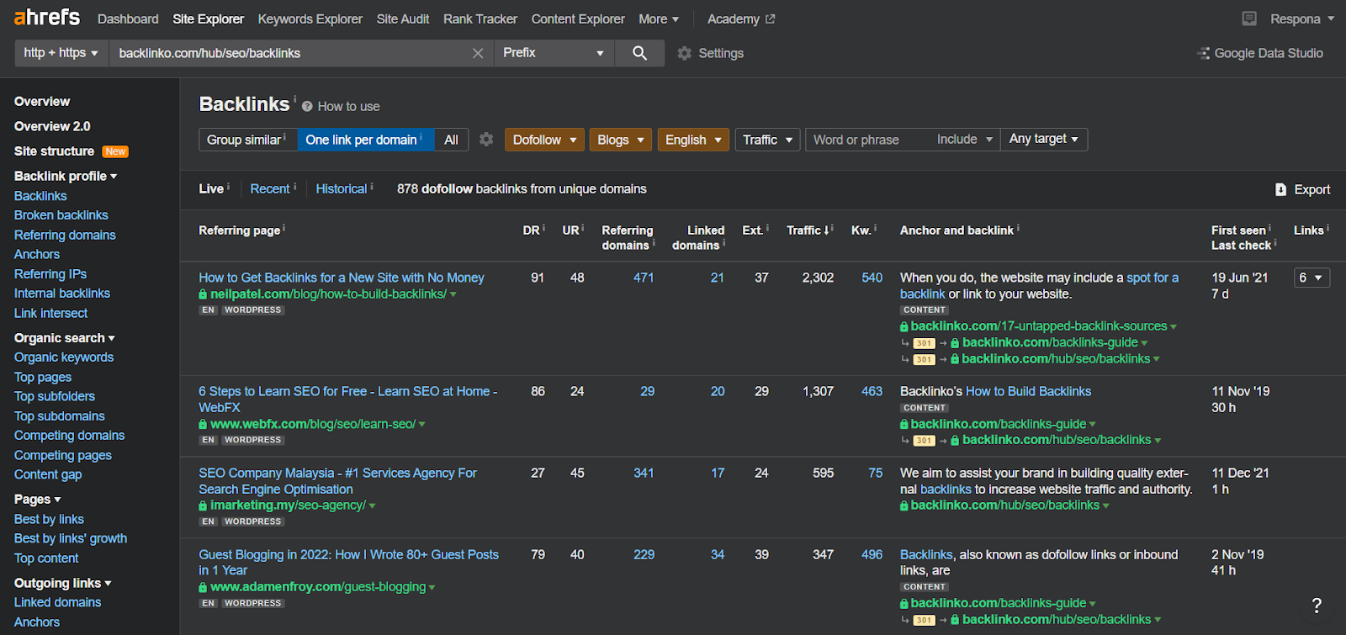Open Best by links' growth in sidebar
This screenshot has width=1346, height=635.
(x=71, y=538)
